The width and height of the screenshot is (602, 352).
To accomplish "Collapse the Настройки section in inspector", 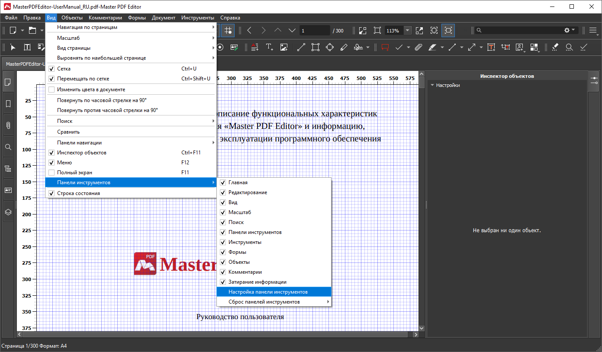I will (x=432, y=85).
